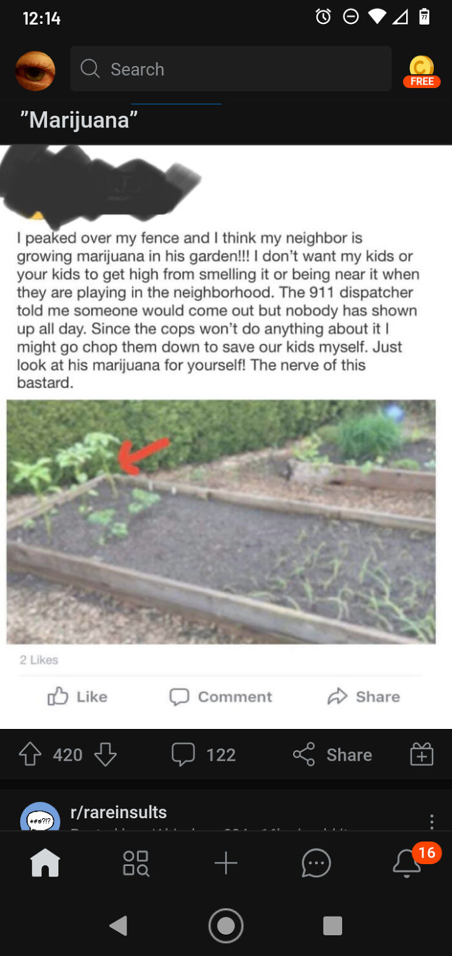Give an award with gift icon
The image size is (452, 956).
click(x=422, y=754)
